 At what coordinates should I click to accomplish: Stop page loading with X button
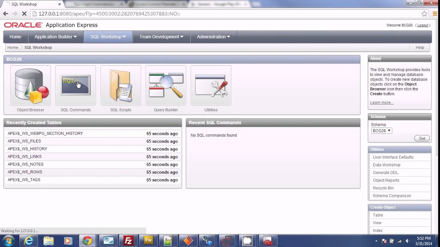coord(24,14)
